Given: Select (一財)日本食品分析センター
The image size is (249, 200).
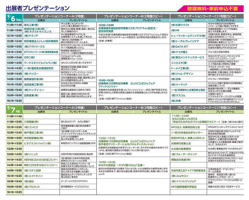Looking at the screenshot, I should [187, 133].
